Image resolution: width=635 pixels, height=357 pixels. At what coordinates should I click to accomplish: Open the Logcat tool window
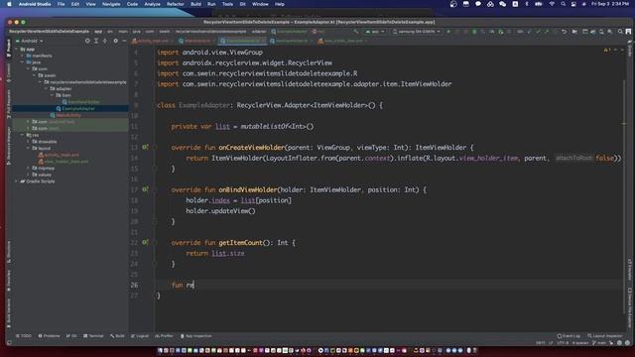point(140,336)
